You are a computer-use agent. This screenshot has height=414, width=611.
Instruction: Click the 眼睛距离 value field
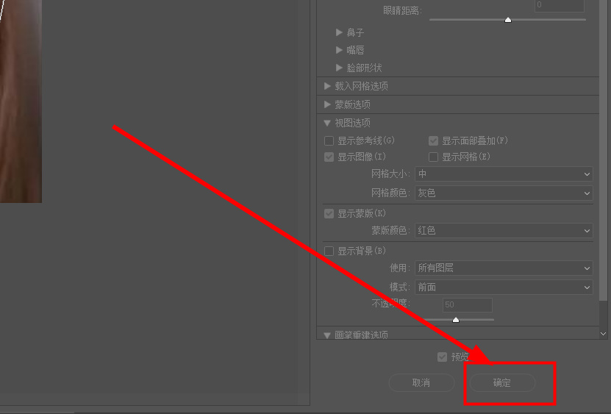[x=560, y=5]
